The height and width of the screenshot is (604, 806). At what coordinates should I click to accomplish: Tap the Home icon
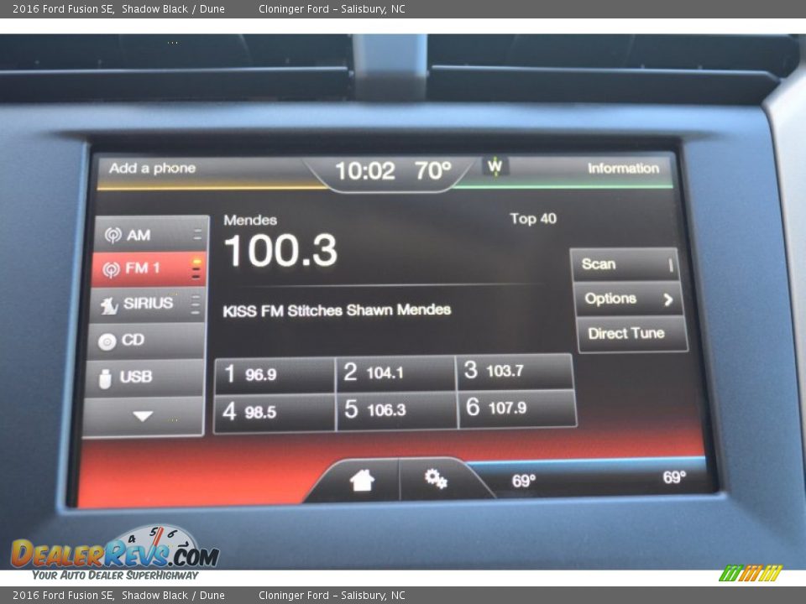pyautogui.click(x=362, y=481)
